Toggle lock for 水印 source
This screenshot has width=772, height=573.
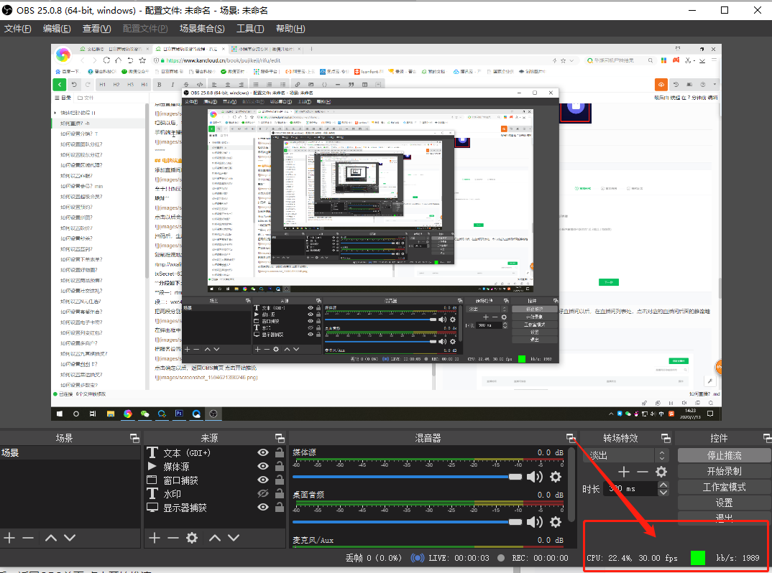pyautogui.click(x=279, y=493)
